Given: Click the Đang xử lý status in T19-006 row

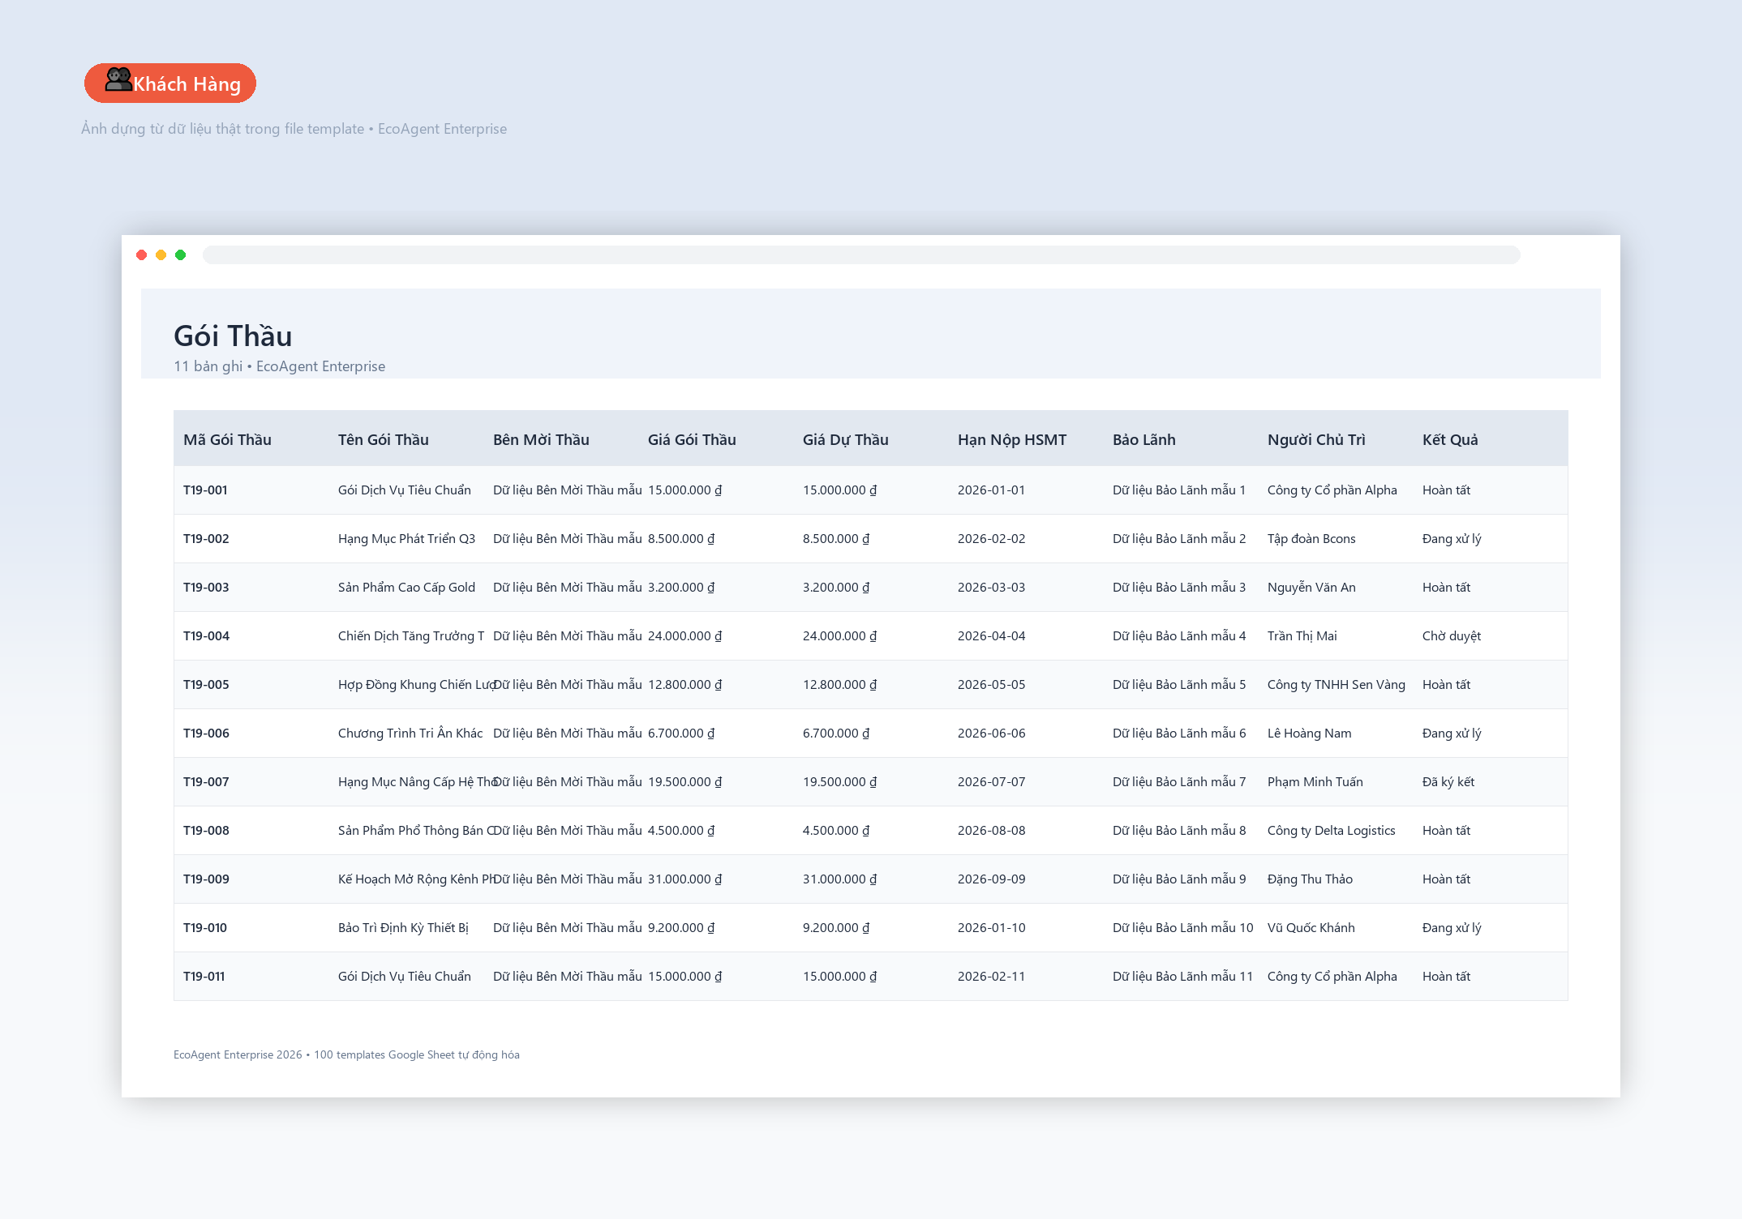Looking at the screenshot, I should pos(1451,734).
